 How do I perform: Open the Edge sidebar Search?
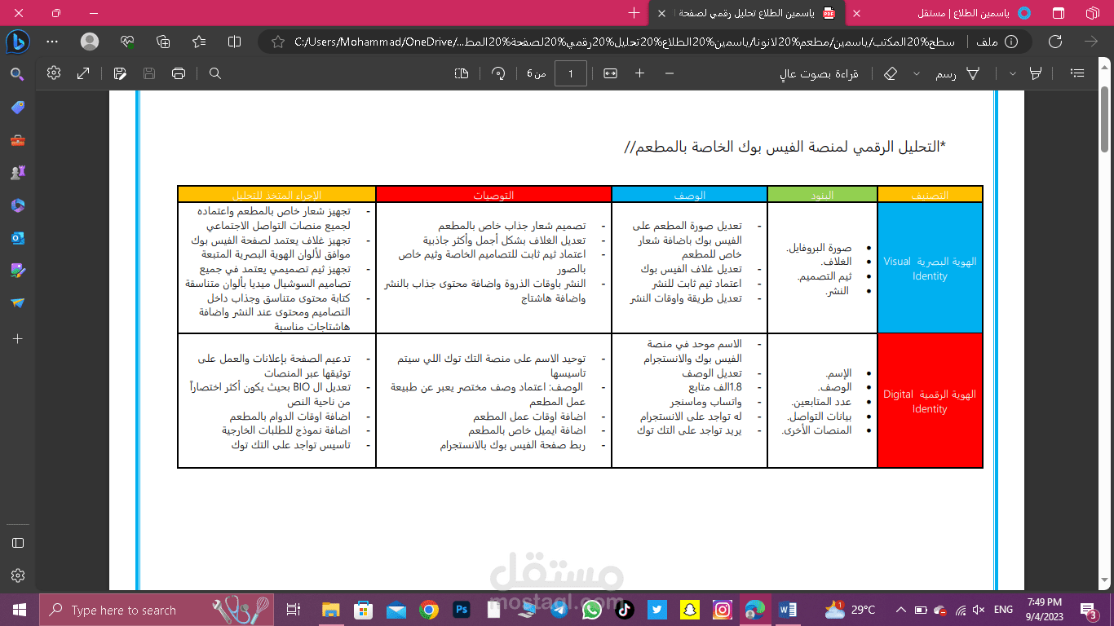(17, 74)
